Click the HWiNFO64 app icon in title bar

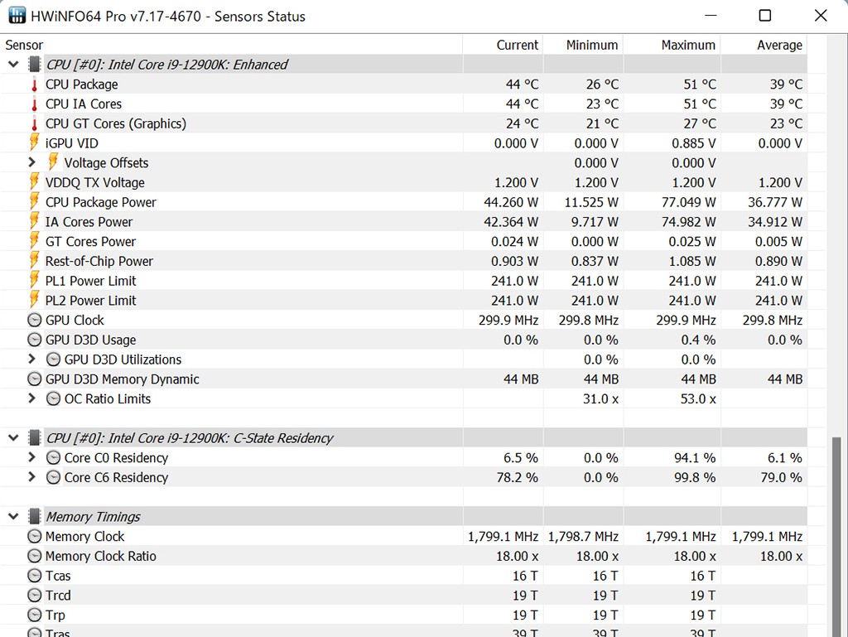coord(17,17)
